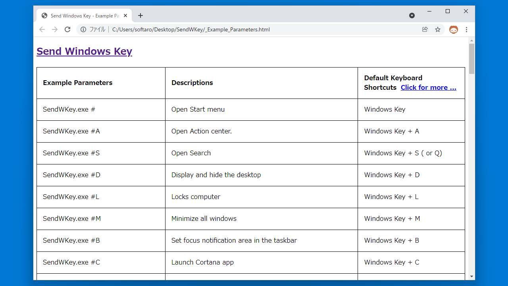Bookmark this page with star icon
This screenshot has height=286, width=508.
438,29
